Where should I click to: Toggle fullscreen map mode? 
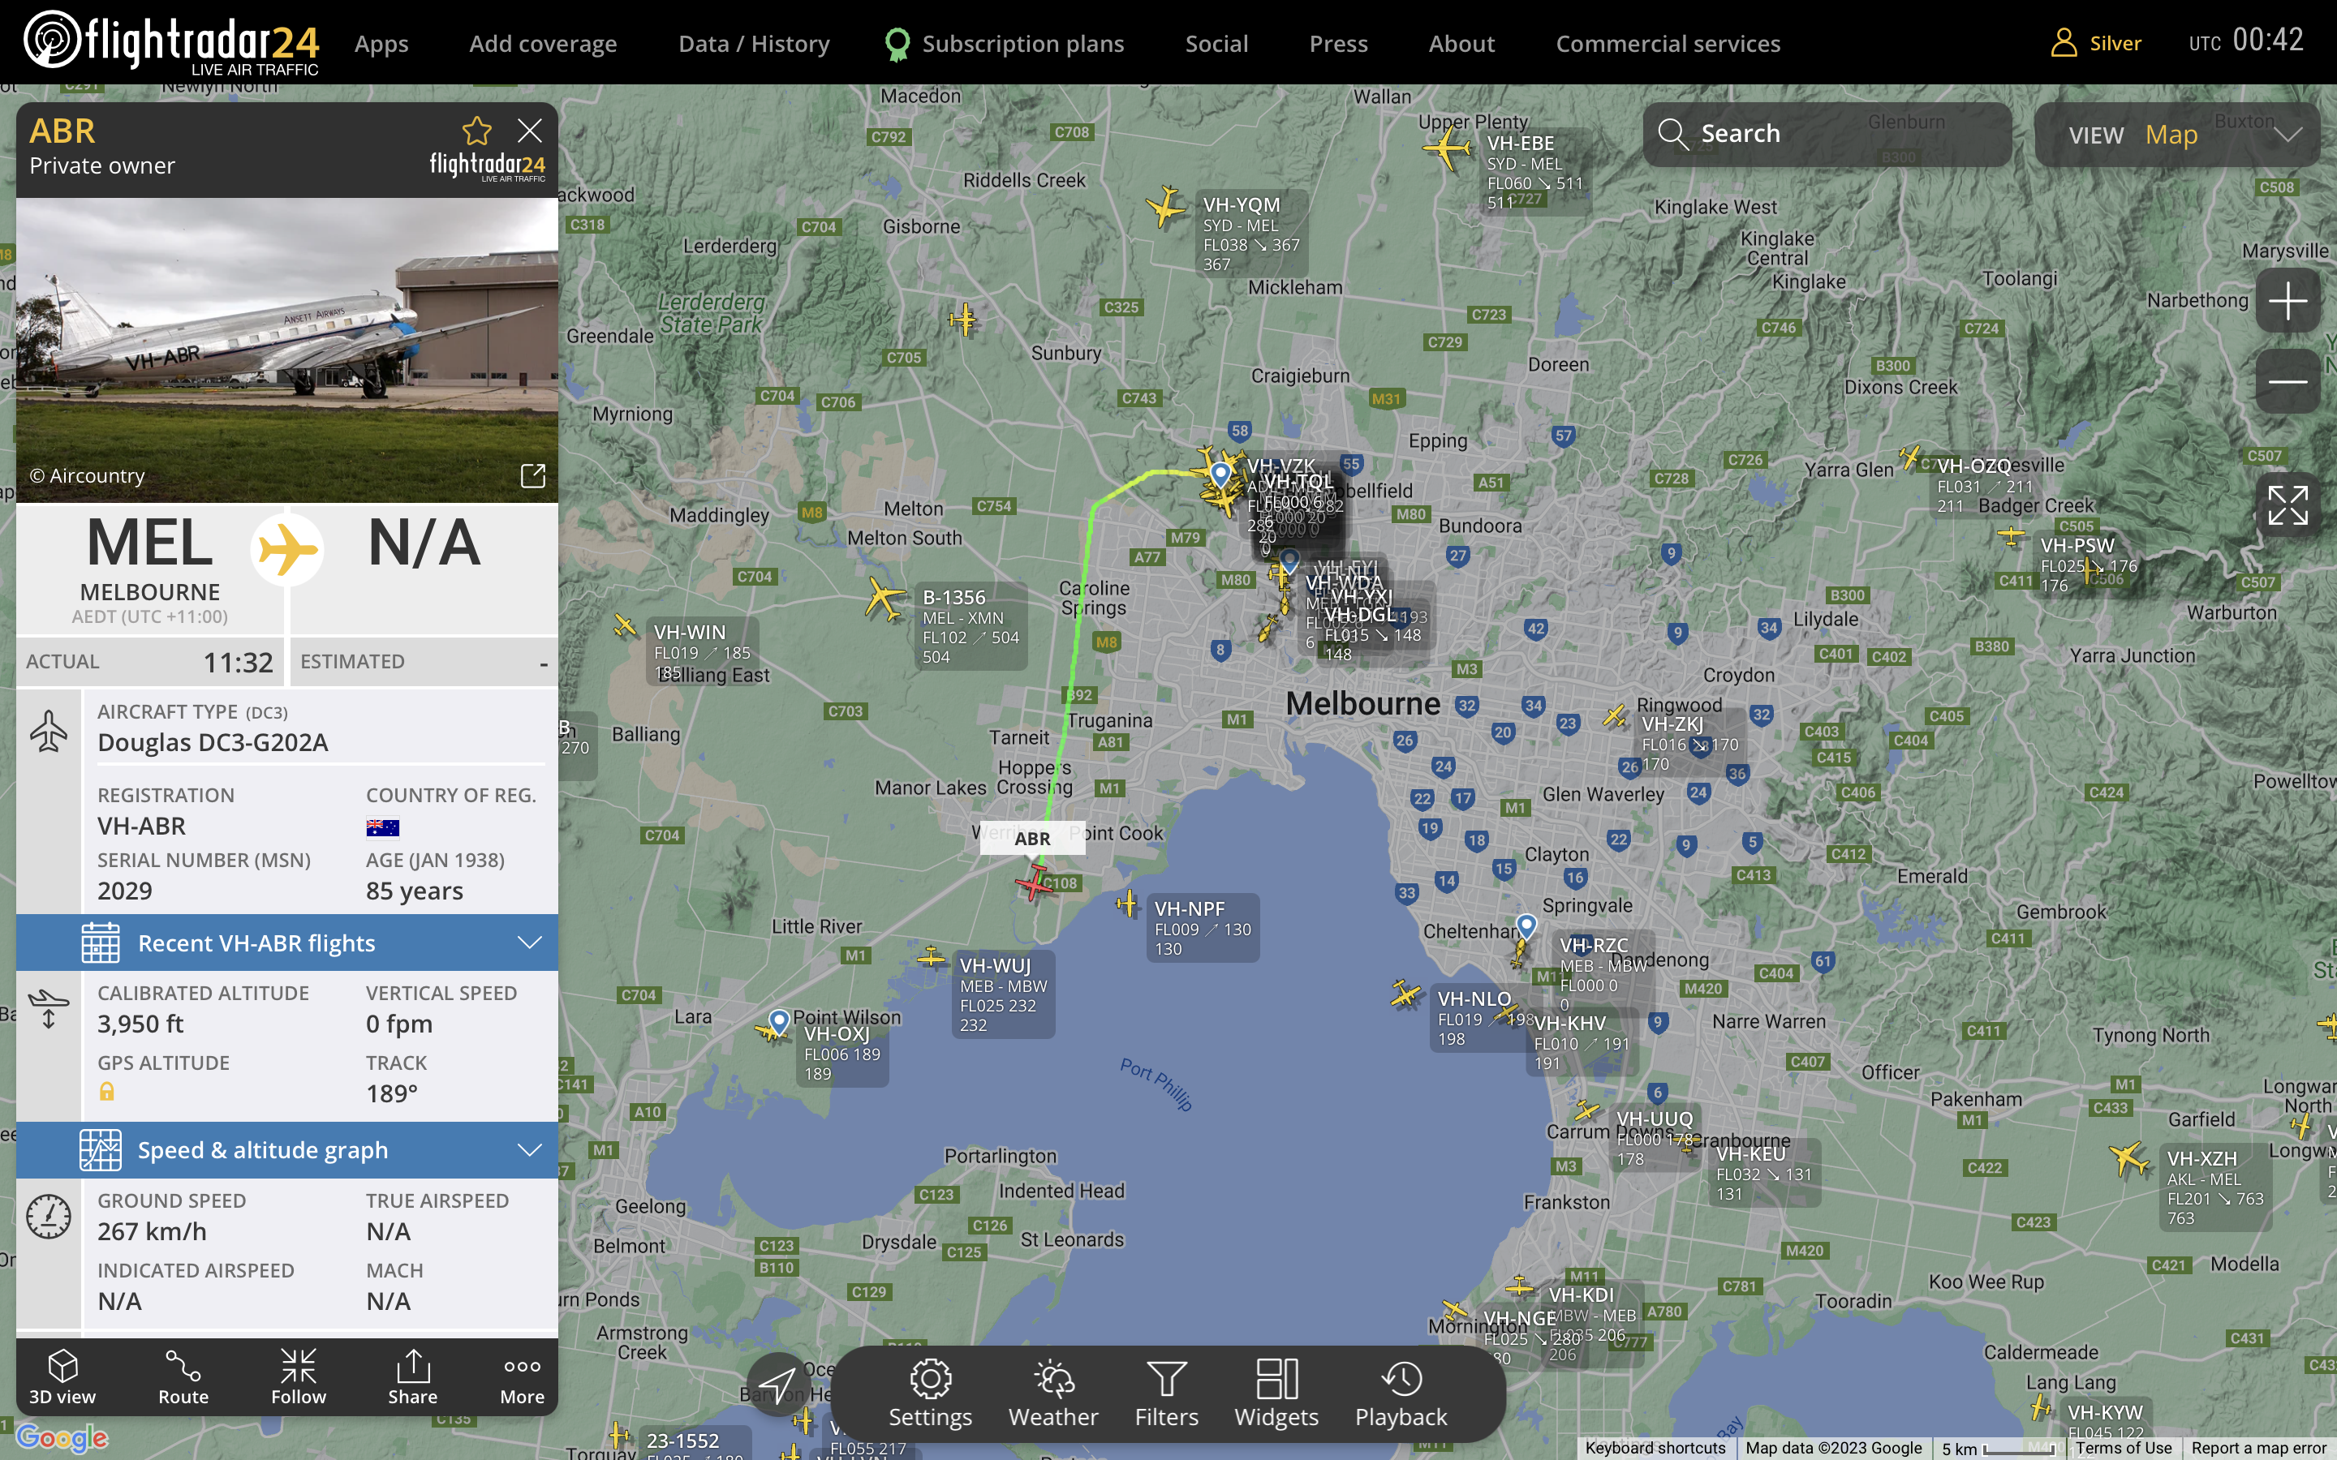coord(2287,505)
